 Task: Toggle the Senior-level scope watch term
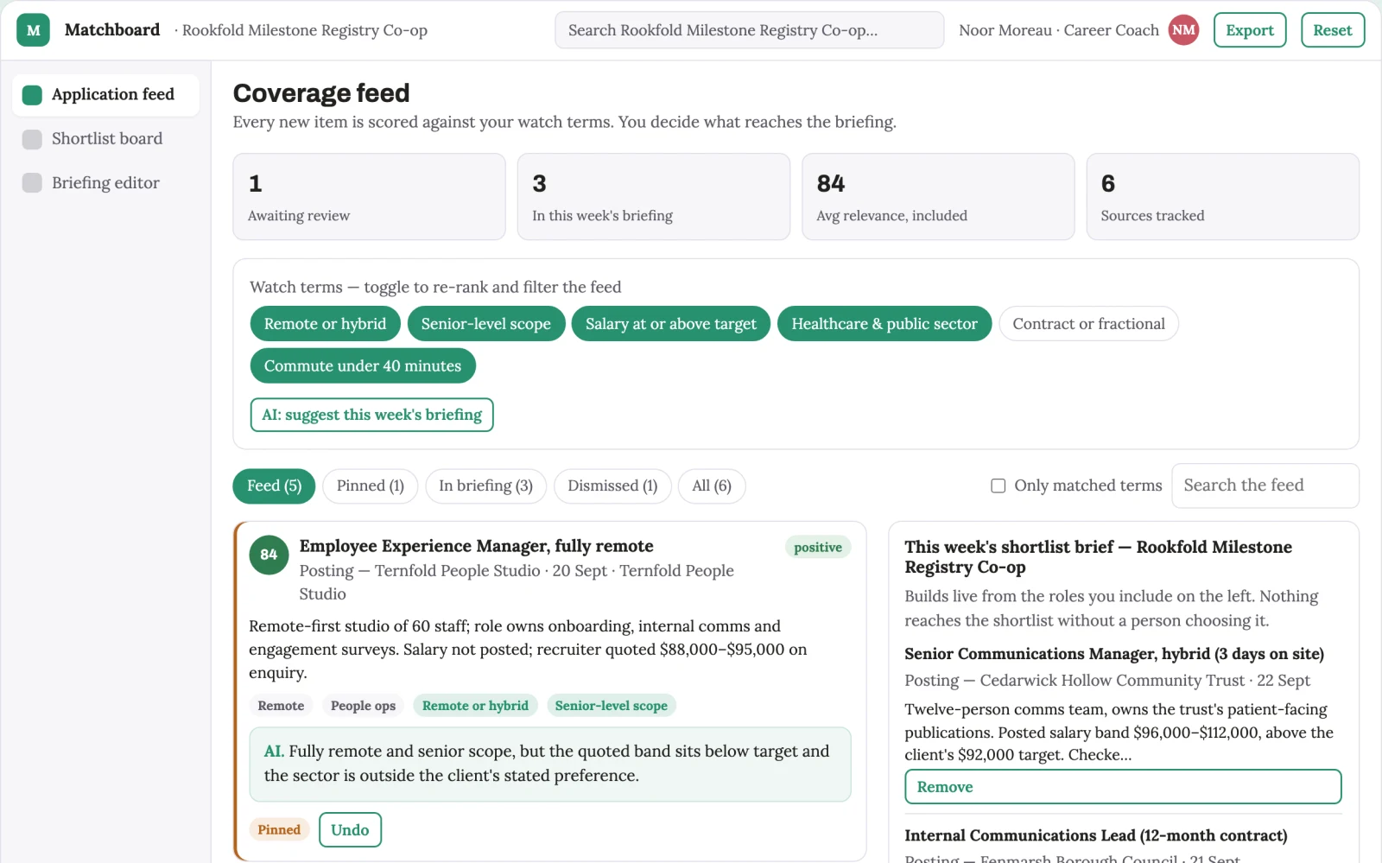click(486, 324)
